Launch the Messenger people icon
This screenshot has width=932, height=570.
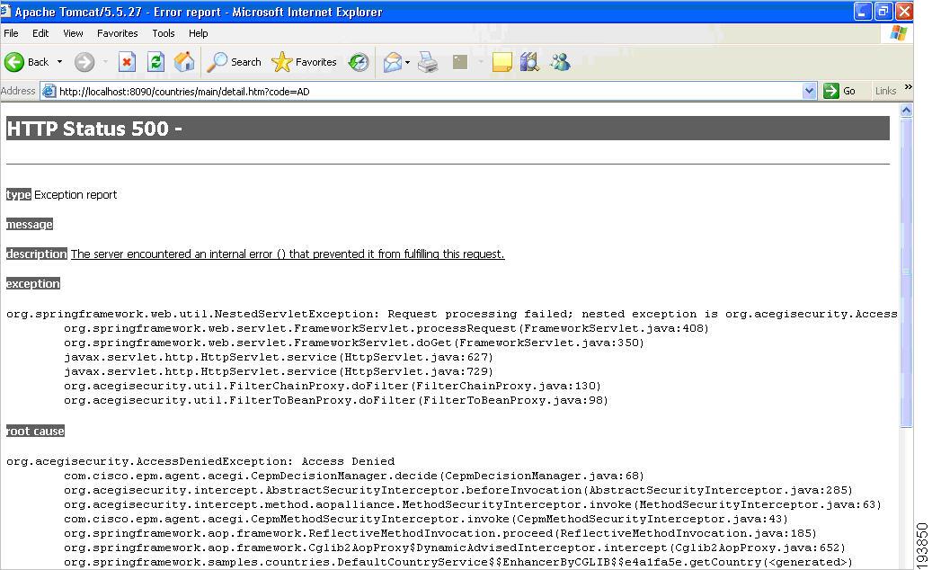tap(560, 62)
